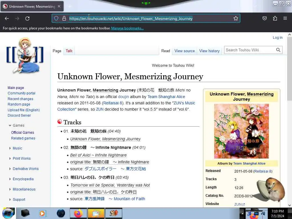The height and width of the screenshot is (219, 292).
Task: Open Community portal link
Action: point(21,93)
